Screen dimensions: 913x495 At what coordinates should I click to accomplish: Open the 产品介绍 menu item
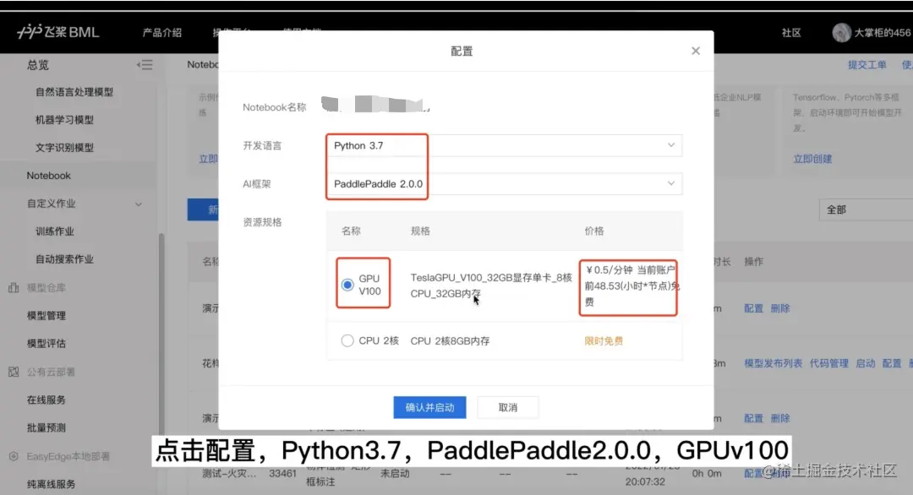click(x=162, y=33)
